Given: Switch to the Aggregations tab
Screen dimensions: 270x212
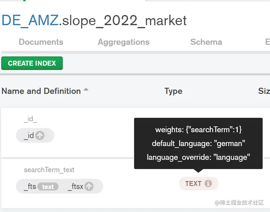Looking at the screenshot, I should 124,42.
